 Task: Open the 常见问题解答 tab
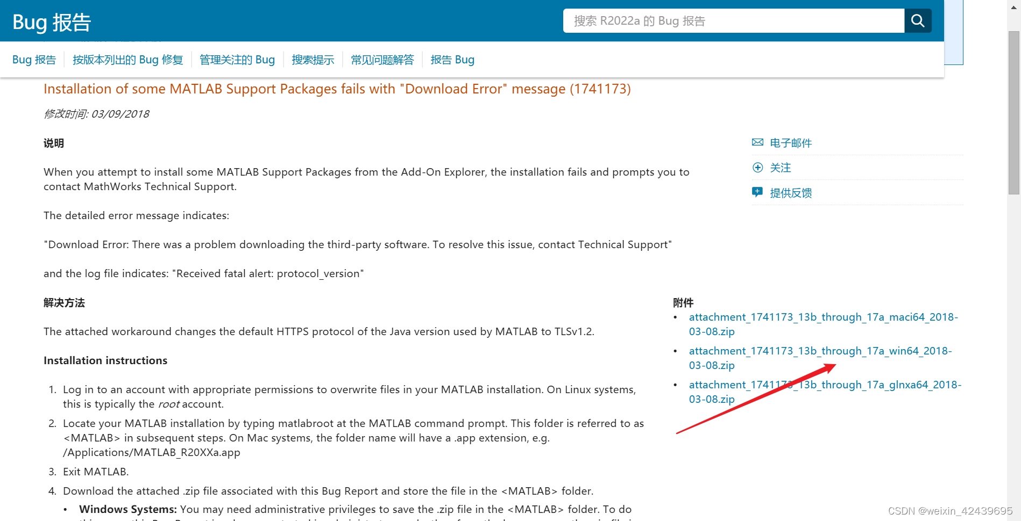click(x=382, y=60)
